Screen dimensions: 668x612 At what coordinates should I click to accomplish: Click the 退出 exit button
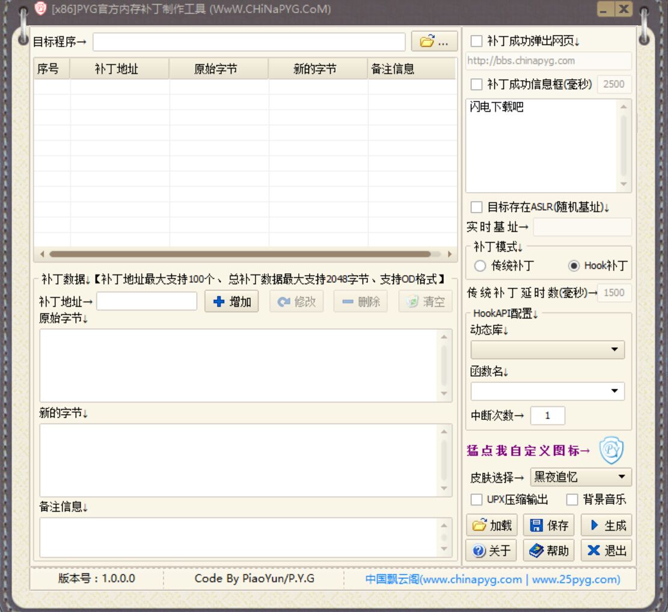607,551
